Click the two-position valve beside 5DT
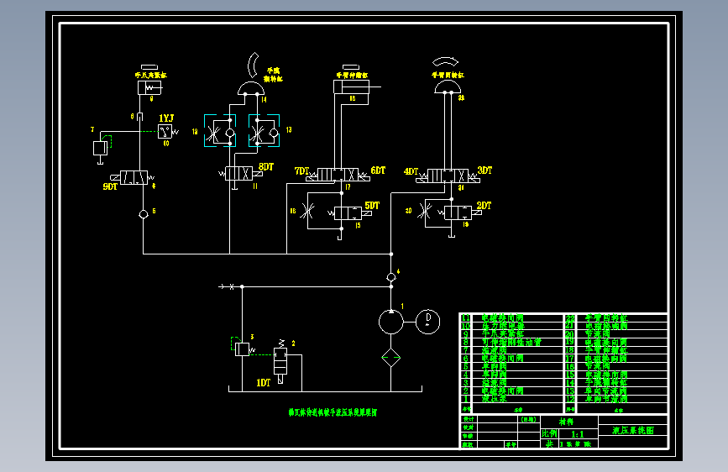 (349, 213)
